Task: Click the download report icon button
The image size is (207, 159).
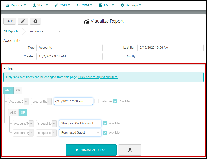Action: [x=130, y=150]
